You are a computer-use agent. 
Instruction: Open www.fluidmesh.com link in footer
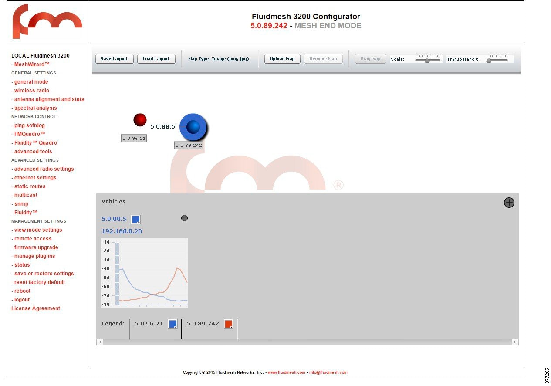[287, 372]
